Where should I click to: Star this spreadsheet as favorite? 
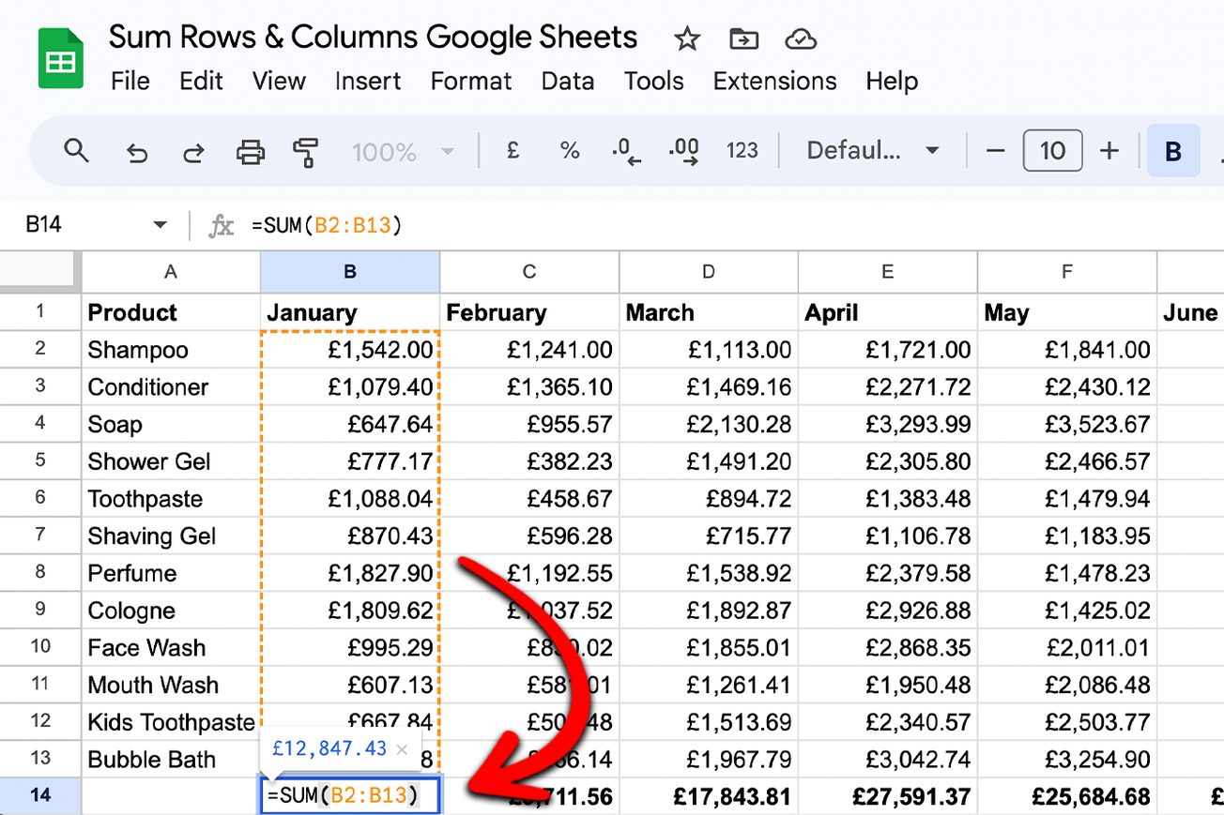[x=686, y=38]
